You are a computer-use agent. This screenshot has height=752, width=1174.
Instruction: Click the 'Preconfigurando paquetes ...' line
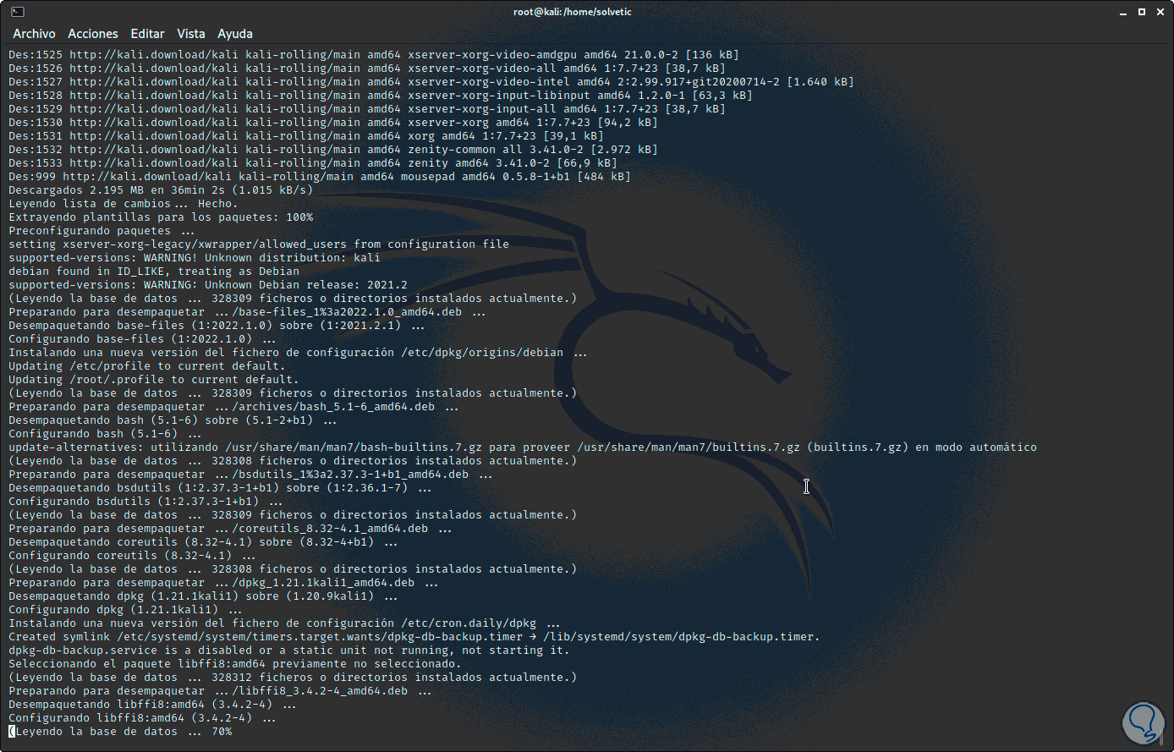point(101,231)
